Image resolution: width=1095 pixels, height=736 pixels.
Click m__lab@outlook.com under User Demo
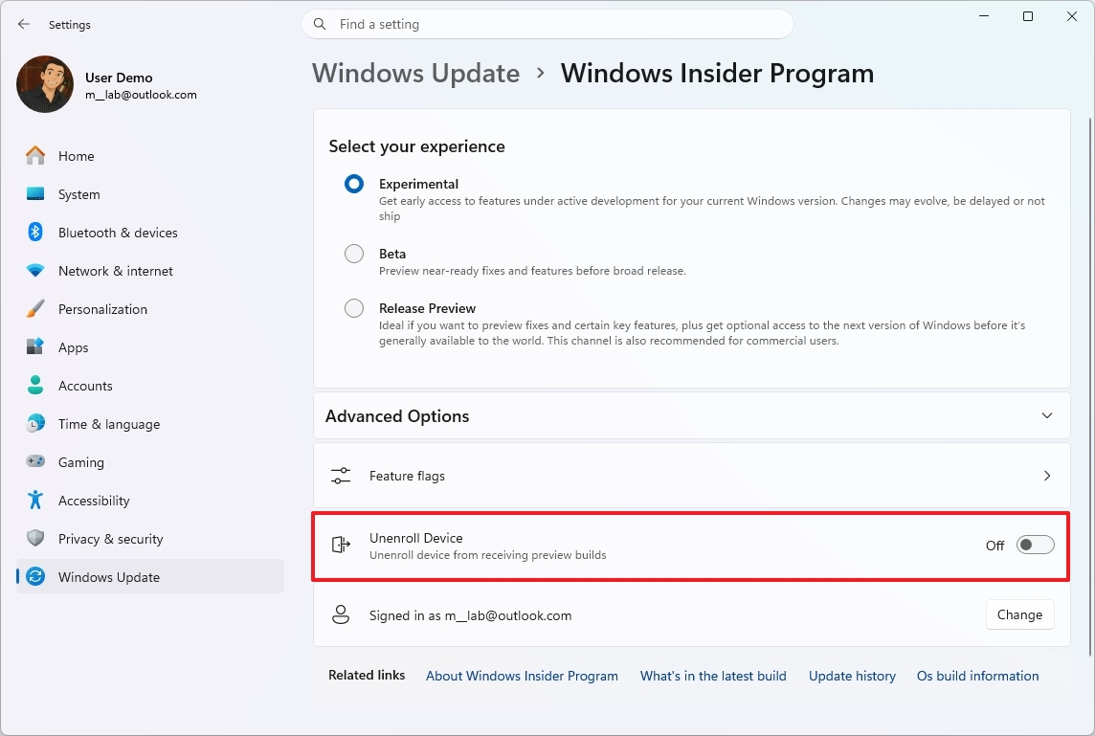141,95
